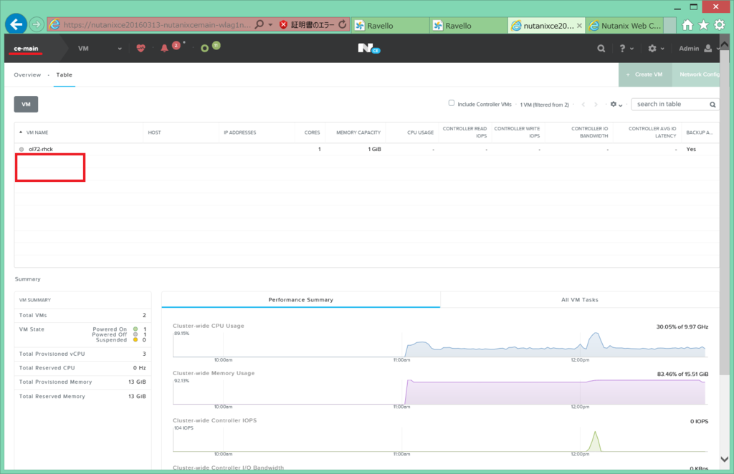Click the Cluster-wide Controller IOPS chart
The image size is (734, 474).
[439, 439]
